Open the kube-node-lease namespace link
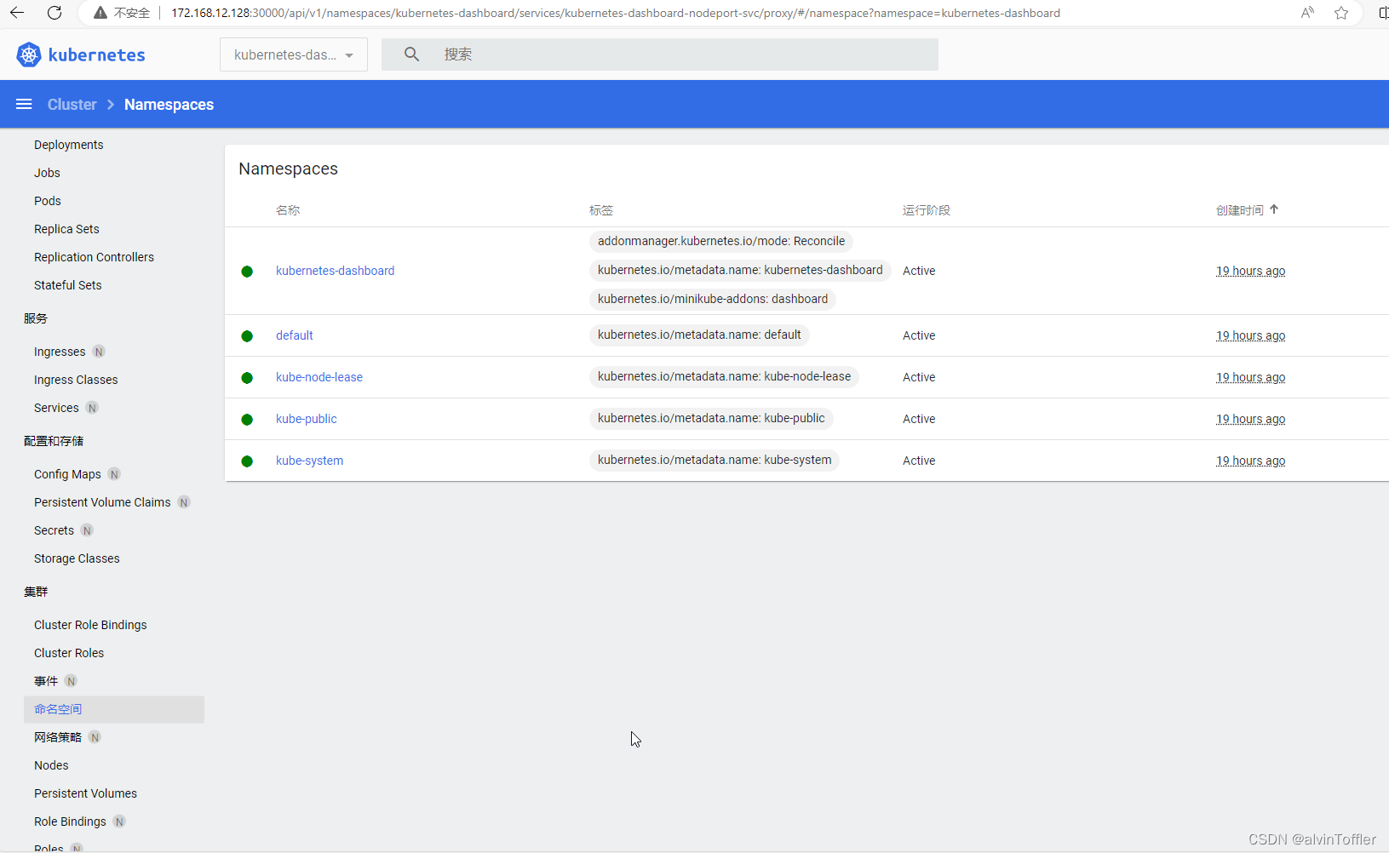This screenshot has width=1389, height=853. pos(319,377)
